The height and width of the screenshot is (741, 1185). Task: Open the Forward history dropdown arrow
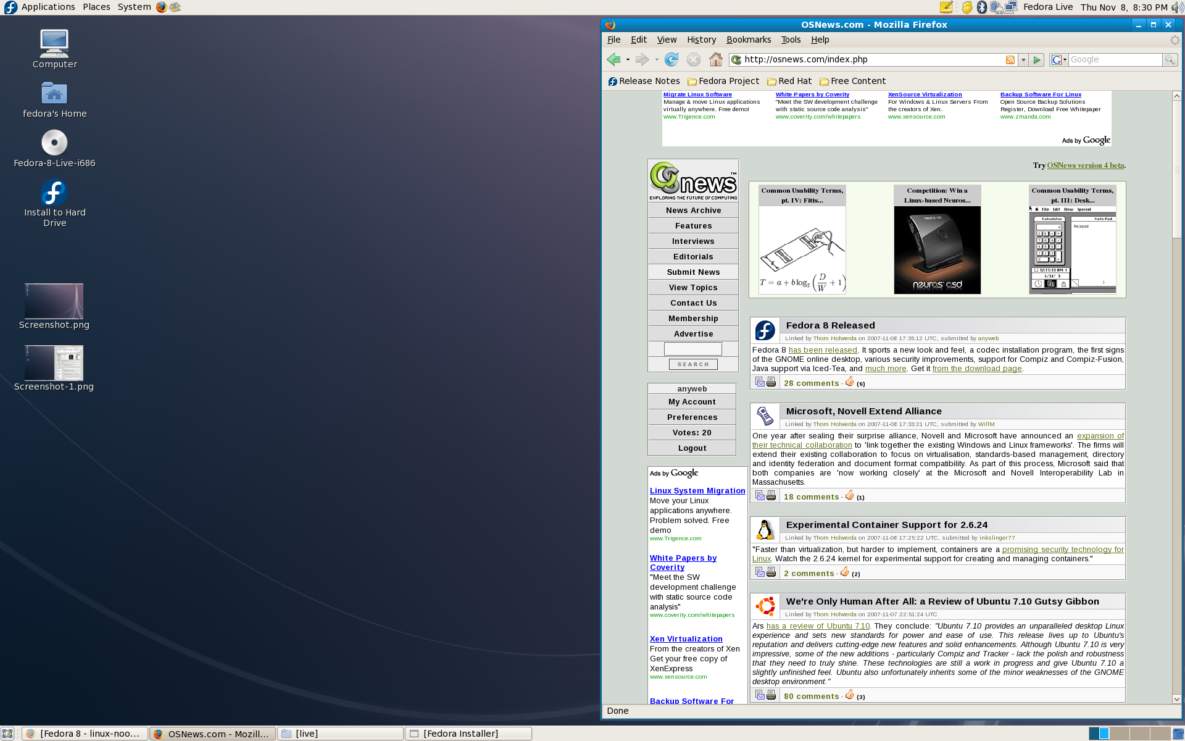(x=657, y=60)
